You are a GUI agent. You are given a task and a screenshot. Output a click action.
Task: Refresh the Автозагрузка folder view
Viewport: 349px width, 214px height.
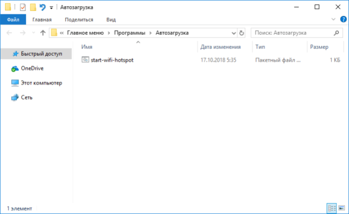242,33
